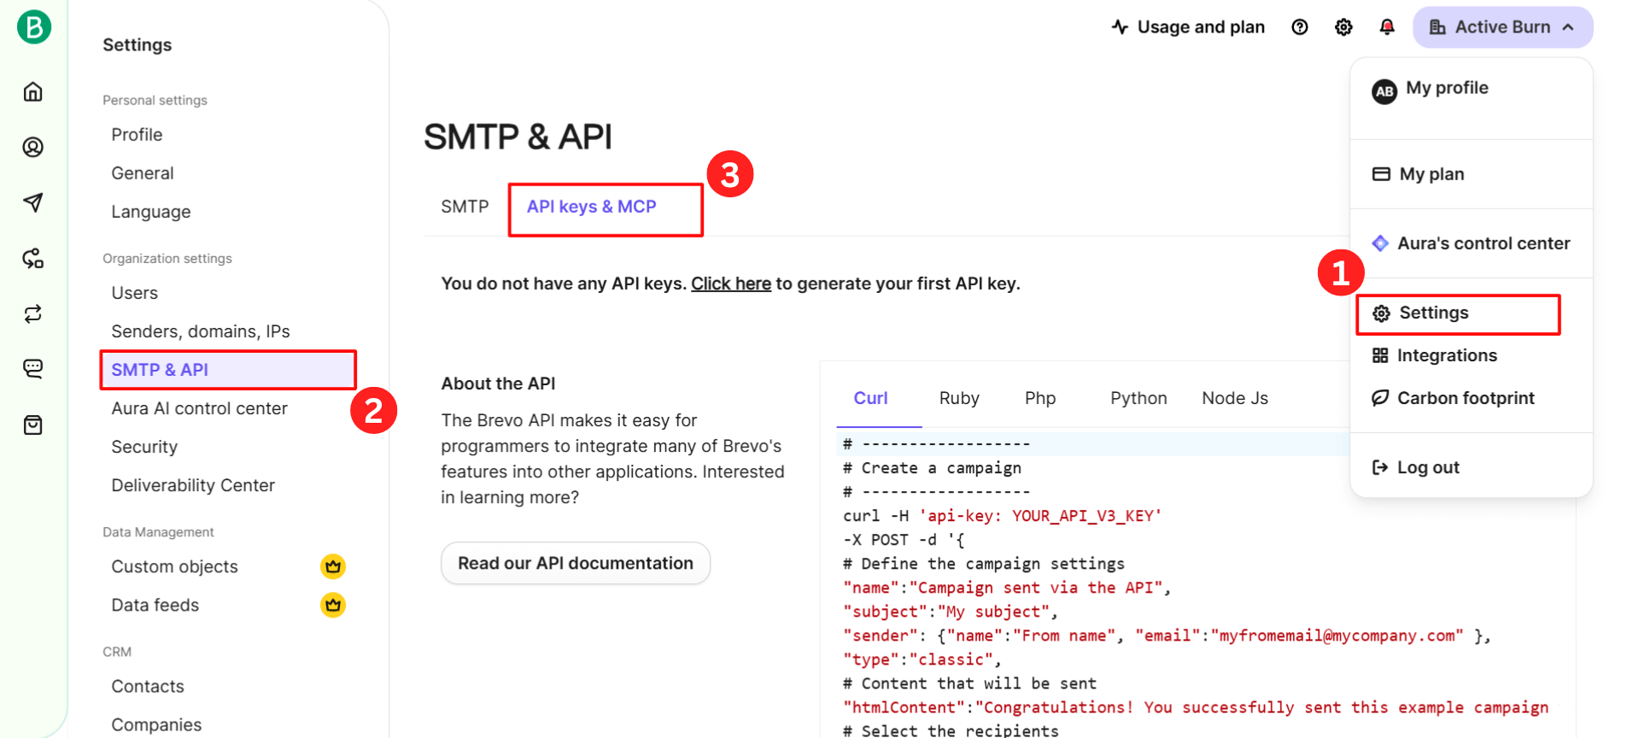
Task: Click the crown badge next to Data feeds
Action: pos(333,605)
